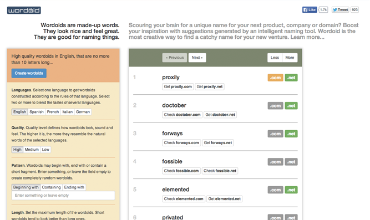Screen dimensions: 370x220
Task: Focus the pattern fragment input field
Action: point(63,196)
